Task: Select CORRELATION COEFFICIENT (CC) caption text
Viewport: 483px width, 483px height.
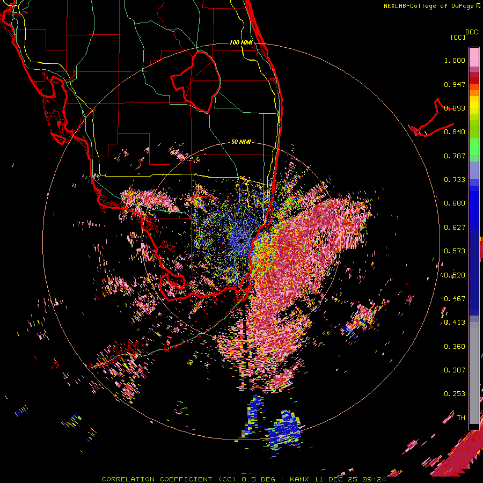Action: pyautogui.click(x=169, y=479)
